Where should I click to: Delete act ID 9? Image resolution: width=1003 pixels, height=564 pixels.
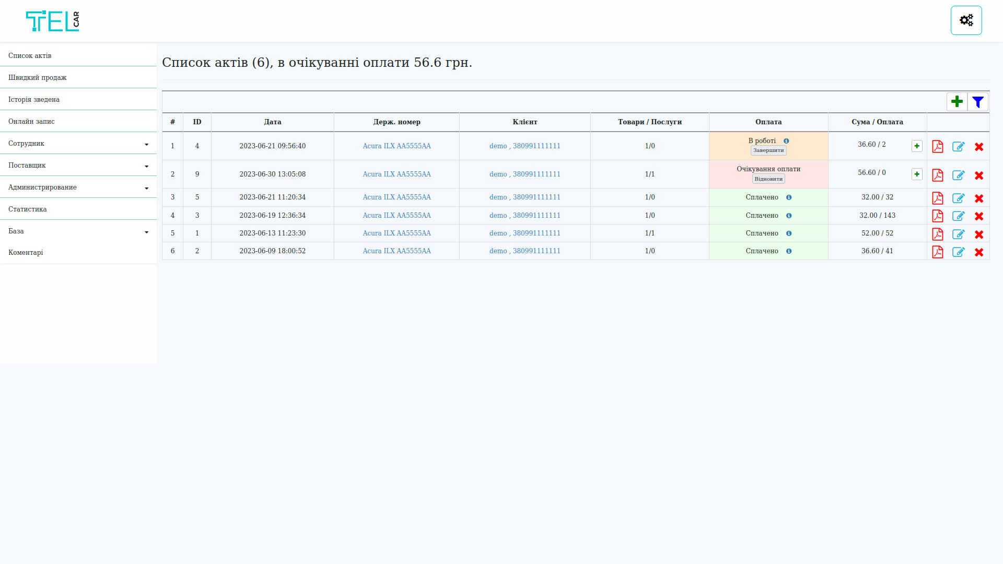point(979,175)
